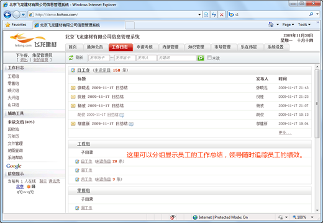The height and width of the screenshot is (223, 323).
Task: Click the comment bubble icon on 胡俊 日总结
Action: [x=122, y=115]
